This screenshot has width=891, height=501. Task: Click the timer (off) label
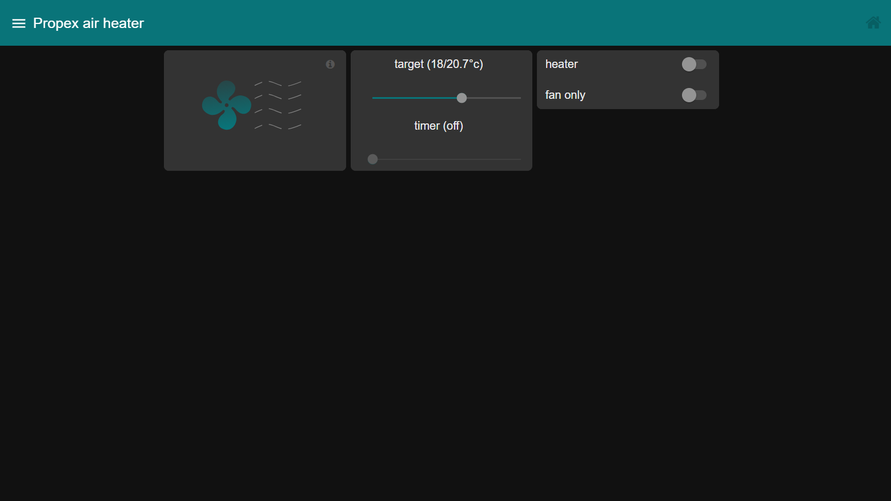(439, 126)
